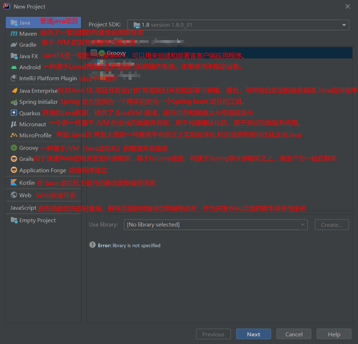Choose Gradle project type
The image size is (358, 344).
[43, 45]
